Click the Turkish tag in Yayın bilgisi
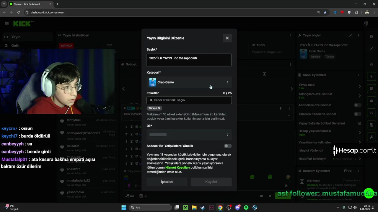The height and width of the screenshot is (212, 378). [315, 57]
